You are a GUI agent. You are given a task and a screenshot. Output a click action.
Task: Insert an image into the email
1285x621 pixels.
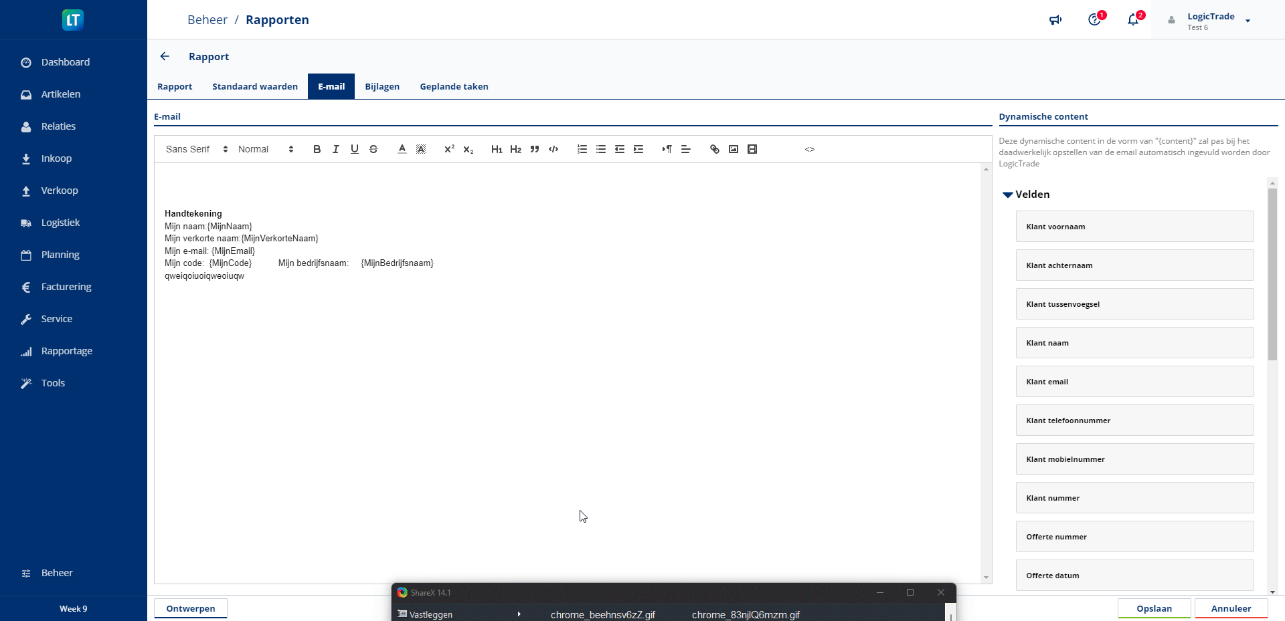(733, 149)
